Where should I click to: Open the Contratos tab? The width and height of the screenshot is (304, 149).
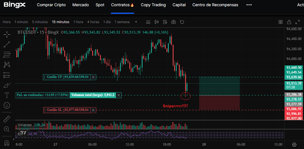click(x=123, y=5)
